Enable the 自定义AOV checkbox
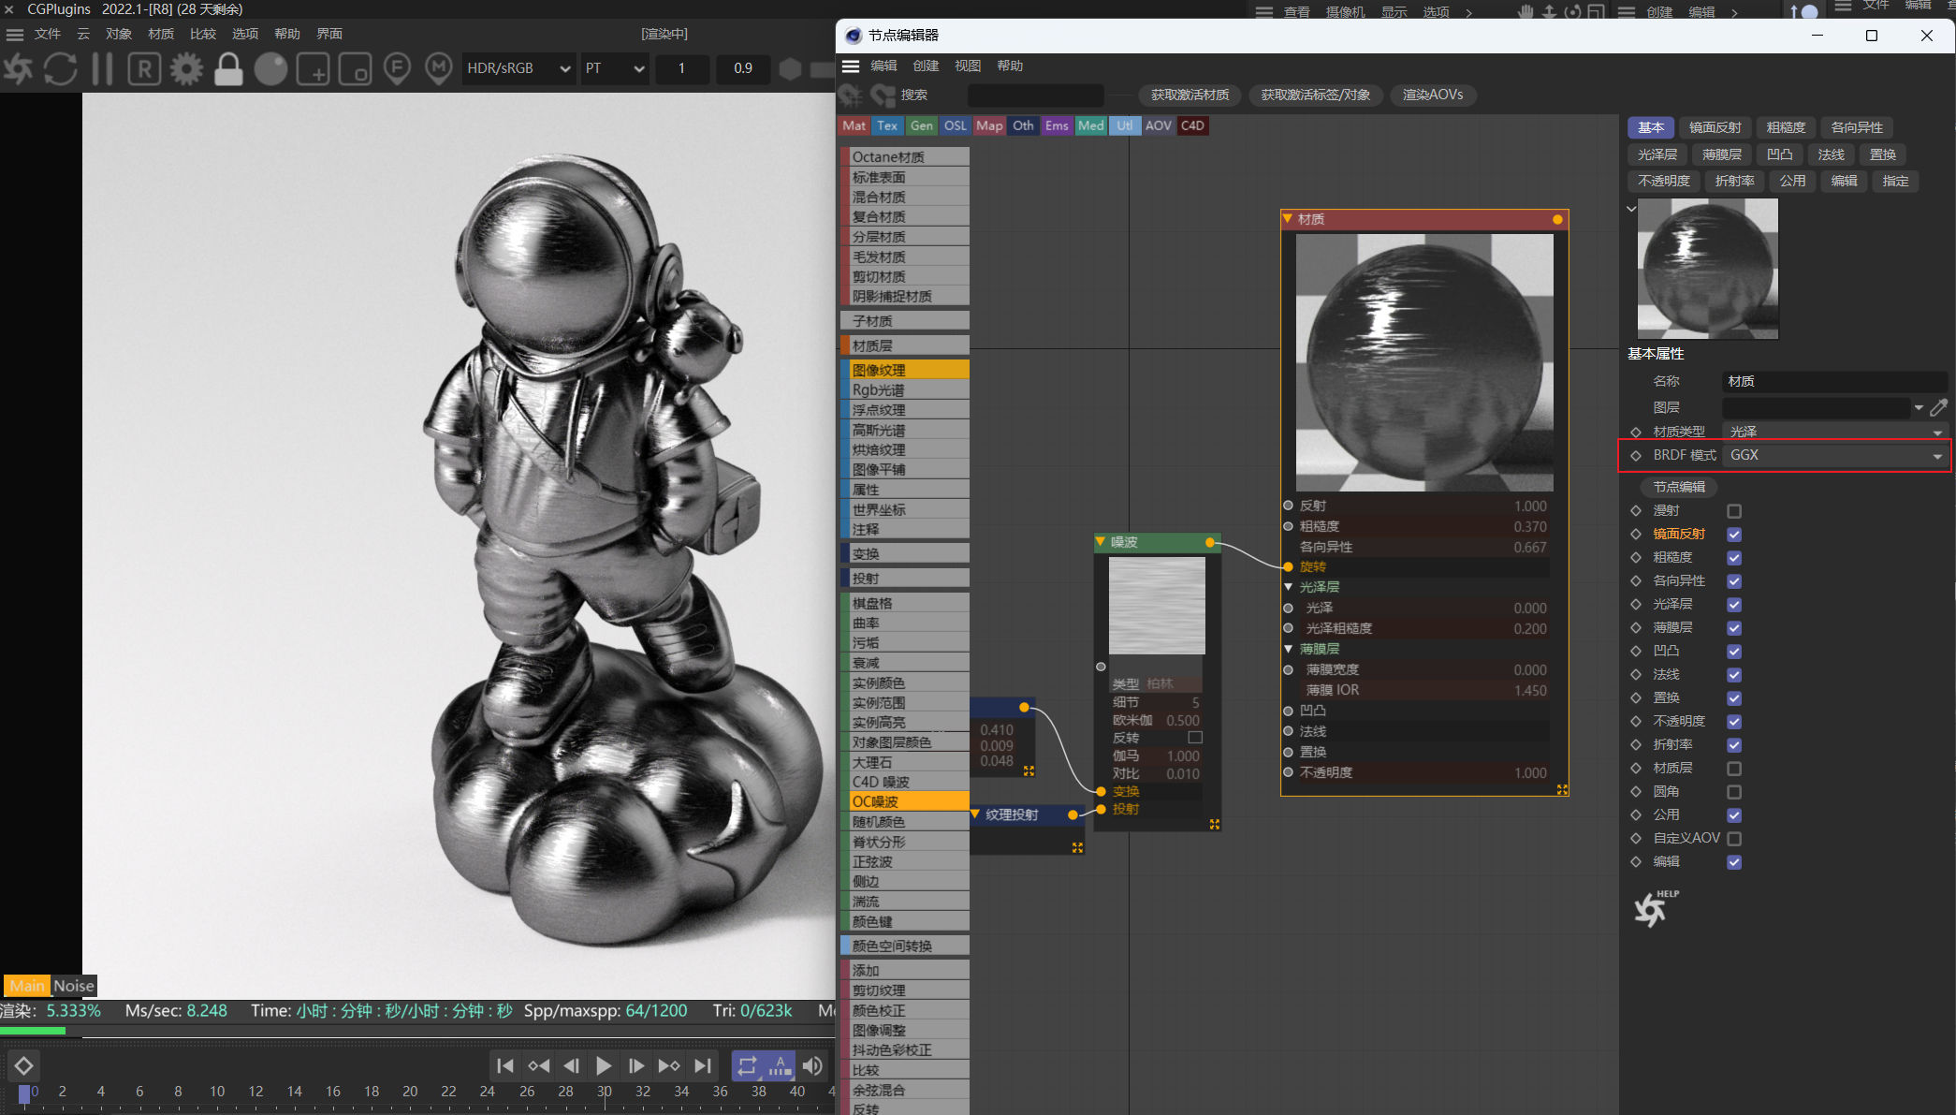The height and width of the screenshot is (1115, 1956). [1734, 839]
